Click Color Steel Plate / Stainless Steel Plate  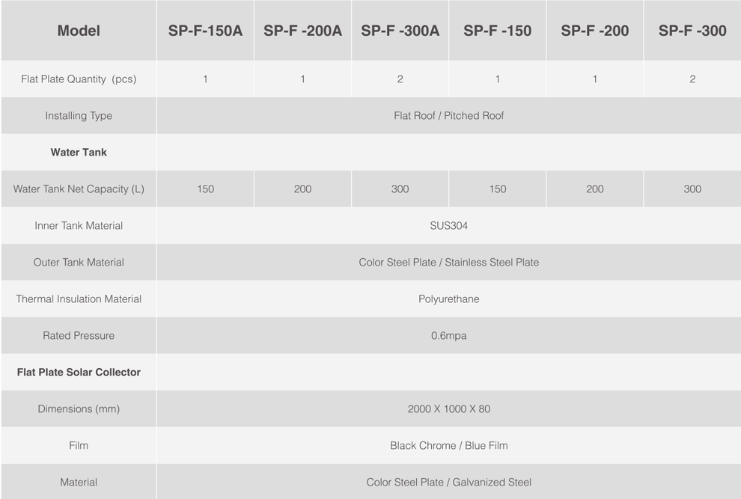[x=449, y=263]
